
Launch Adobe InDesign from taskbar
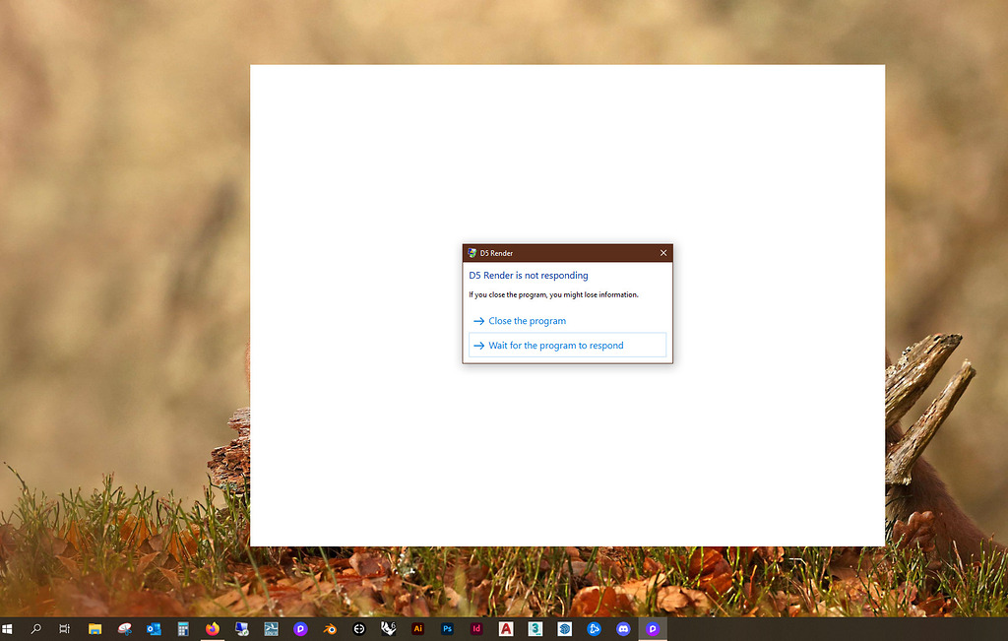coord(476,629)
